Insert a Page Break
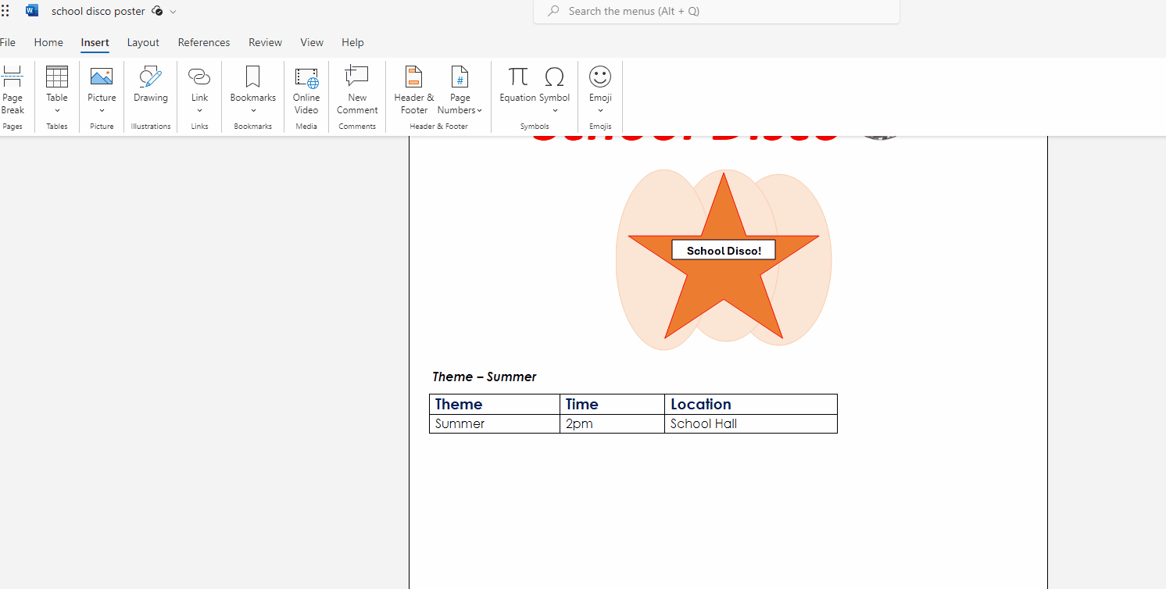 (x=12, y=90)
